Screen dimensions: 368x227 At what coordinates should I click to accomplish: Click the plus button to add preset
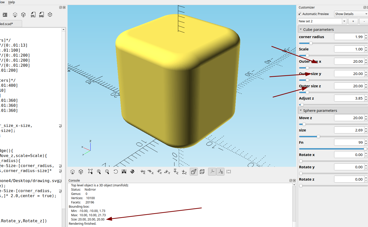tap(353, 21)
